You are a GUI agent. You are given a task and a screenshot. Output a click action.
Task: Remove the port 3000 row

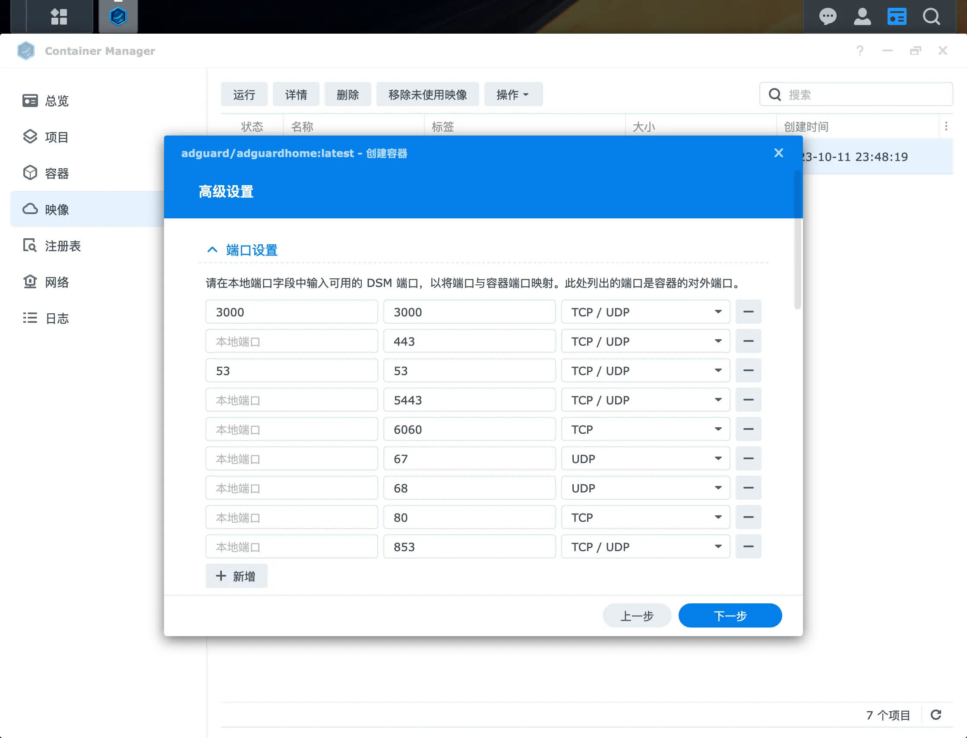click(x=748, y=312)
